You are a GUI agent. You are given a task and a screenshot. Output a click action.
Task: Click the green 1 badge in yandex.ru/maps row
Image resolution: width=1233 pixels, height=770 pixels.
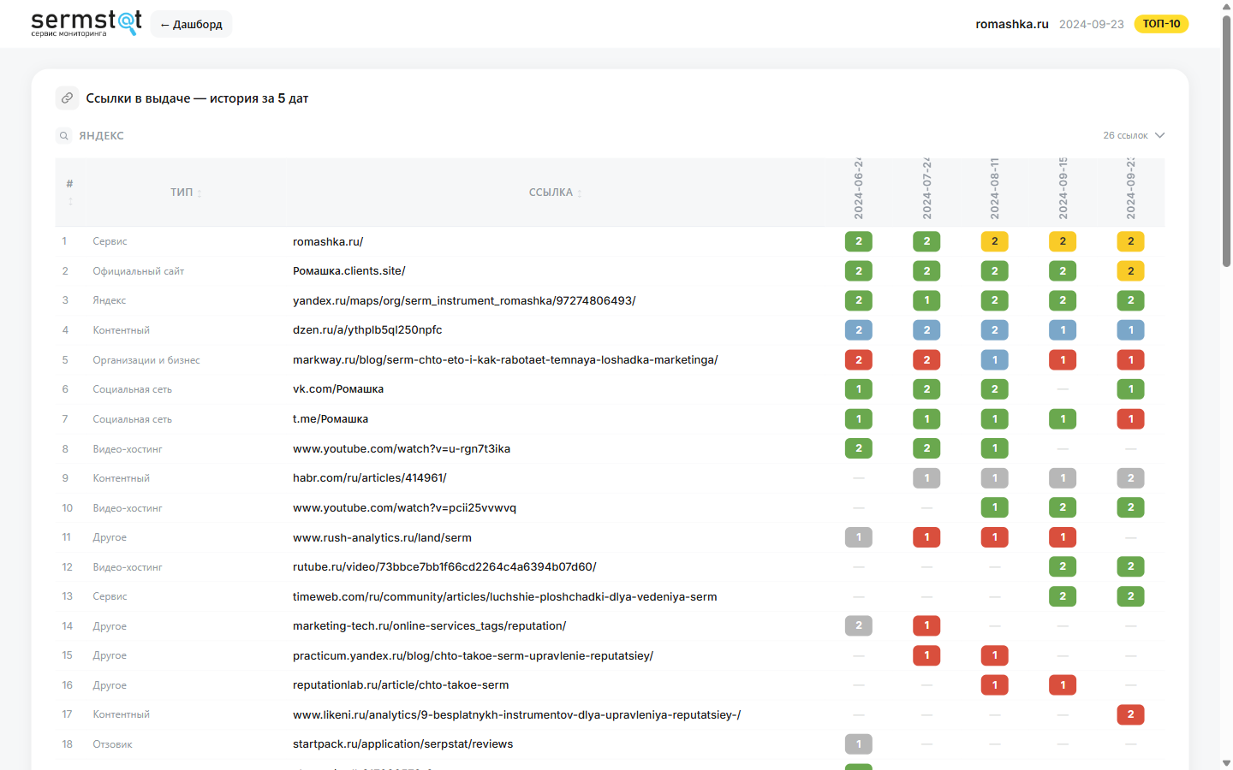pos(926,301)
